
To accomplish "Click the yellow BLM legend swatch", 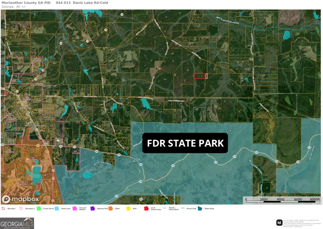I will tap(129, 208).
